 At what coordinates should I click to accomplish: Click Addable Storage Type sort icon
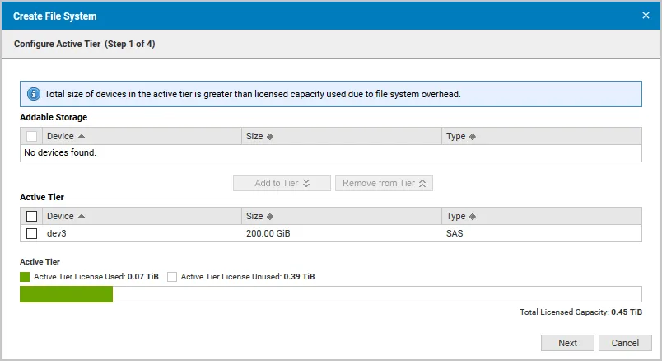tap(473, 137)
